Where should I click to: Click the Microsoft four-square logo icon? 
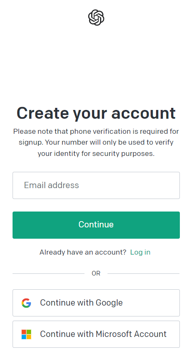[26, 334]
